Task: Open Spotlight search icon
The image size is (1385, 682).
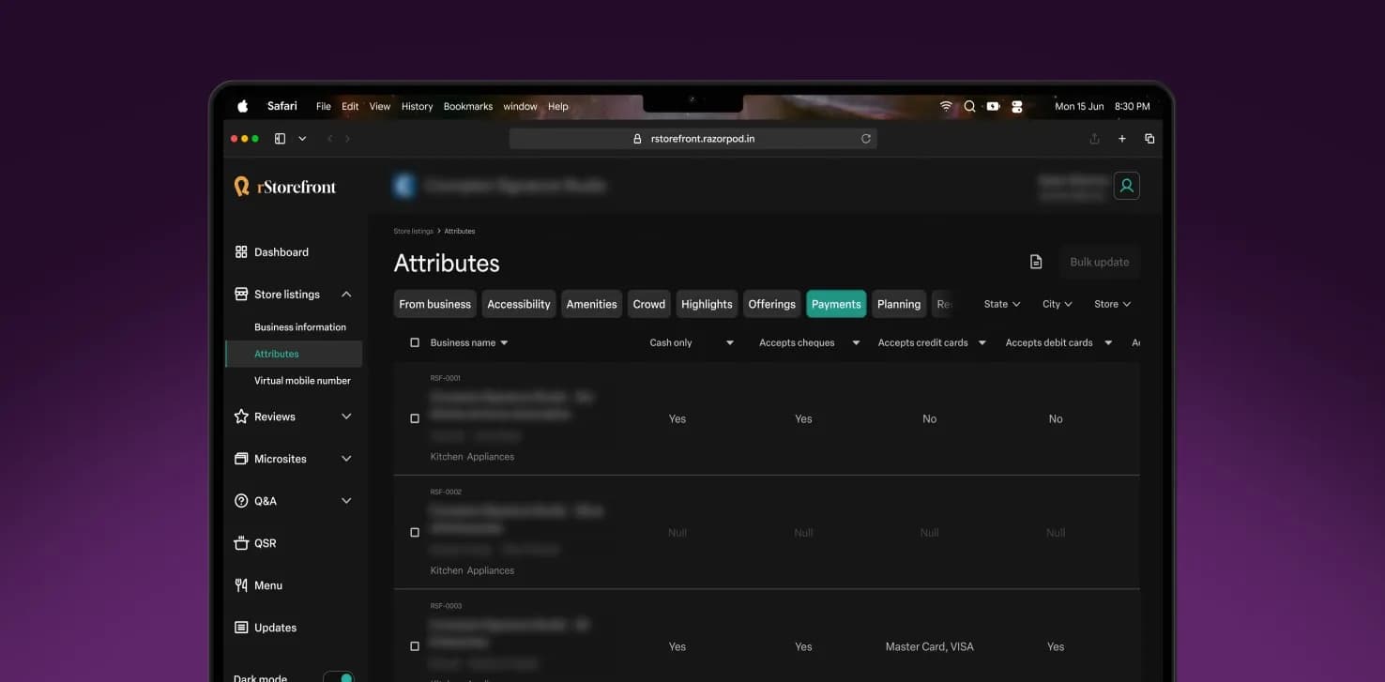Action: [x=969, y=106]
